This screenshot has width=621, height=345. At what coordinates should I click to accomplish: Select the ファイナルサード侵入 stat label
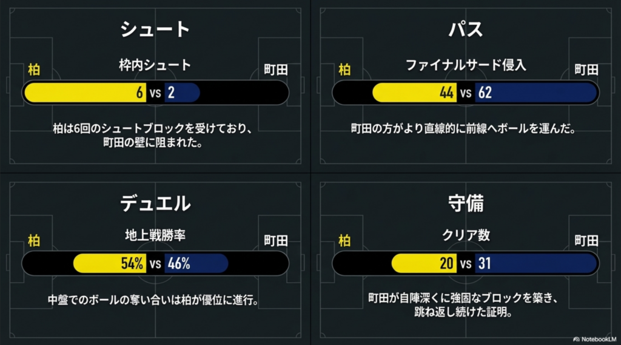click(466, 64)
